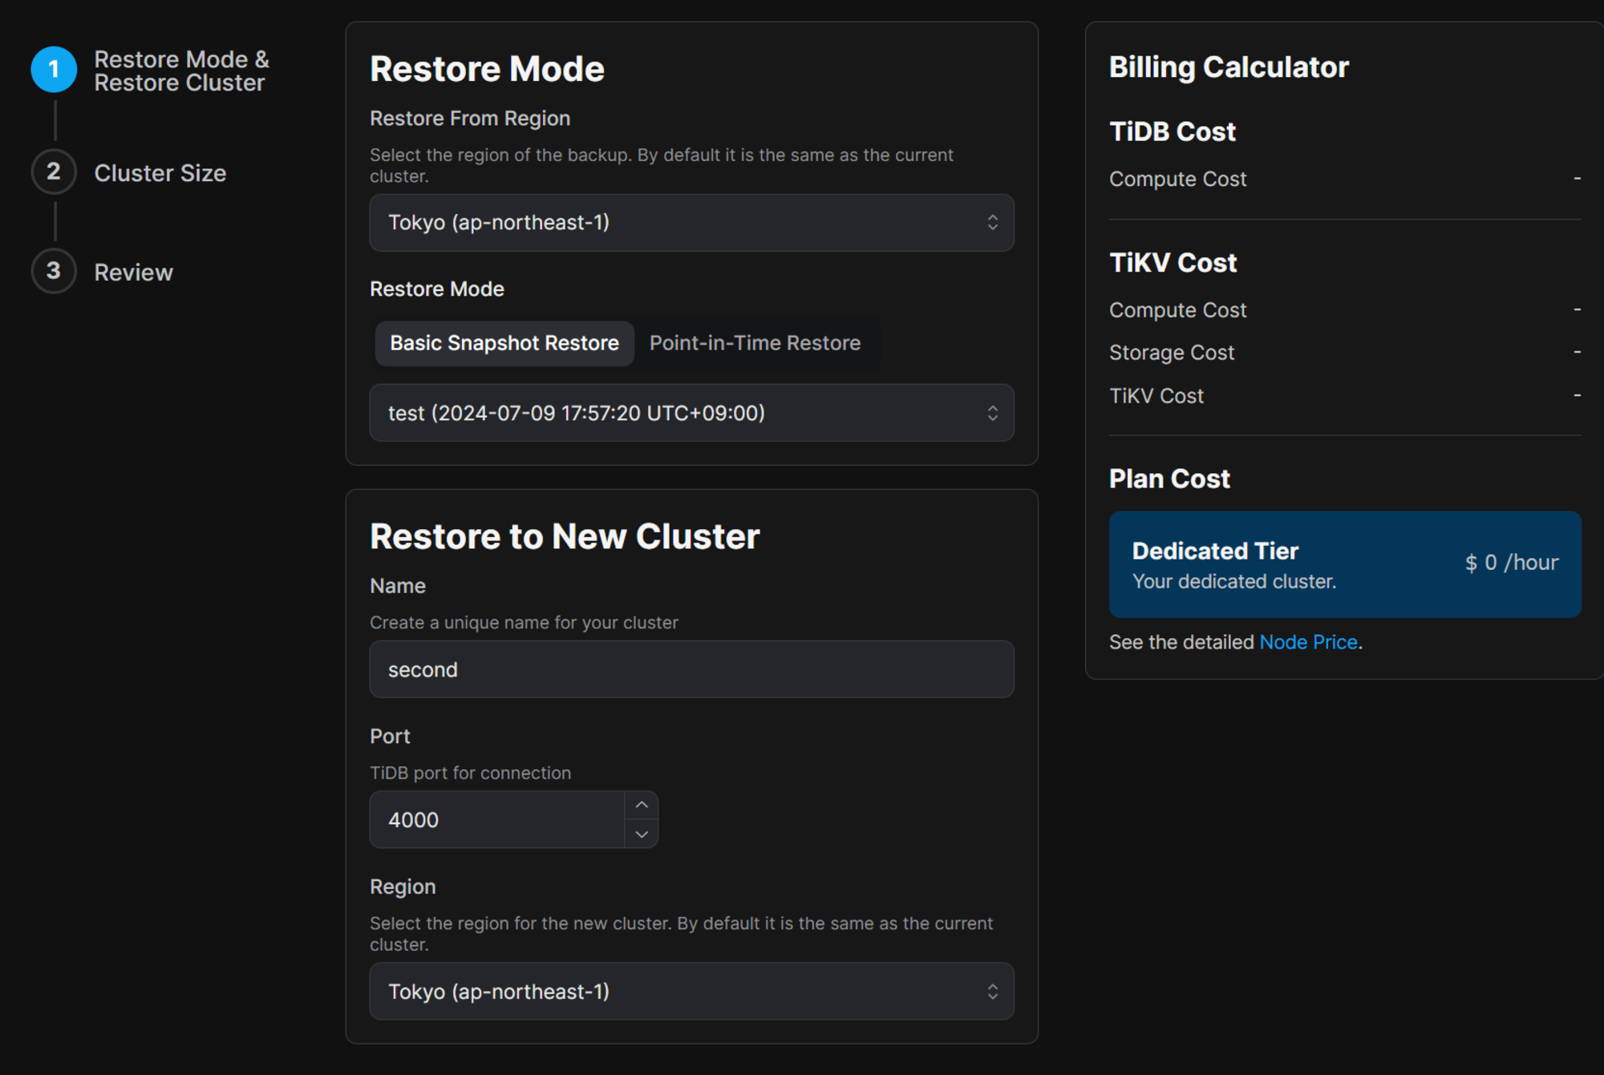1604x1075 pixels.
Task: Decrement the port number stepper down
Action: pyautogui.click(x=641, y=833)
